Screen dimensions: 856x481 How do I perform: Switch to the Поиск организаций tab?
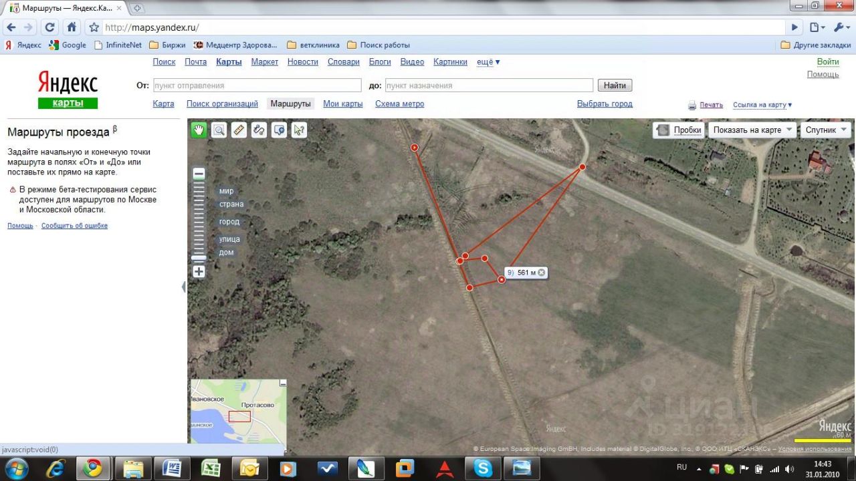pyautogui.click(x=222, y=104)
